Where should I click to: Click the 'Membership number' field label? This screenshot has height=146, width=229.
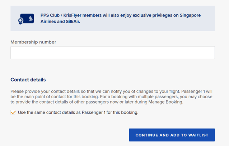pos(33,42)
